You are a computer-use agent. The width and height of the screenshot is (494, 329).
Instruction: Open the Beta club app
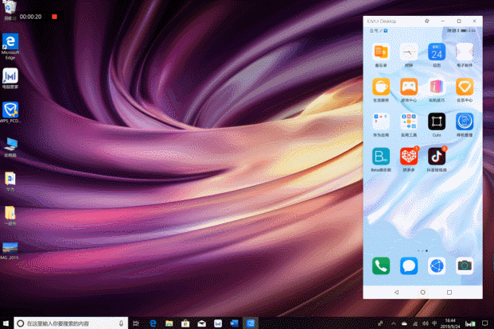tap(381, 157)
